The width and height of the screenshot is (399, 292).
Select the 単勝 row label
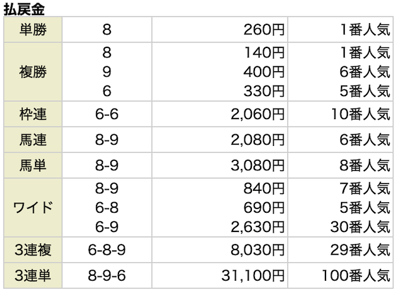coord(33,29)
